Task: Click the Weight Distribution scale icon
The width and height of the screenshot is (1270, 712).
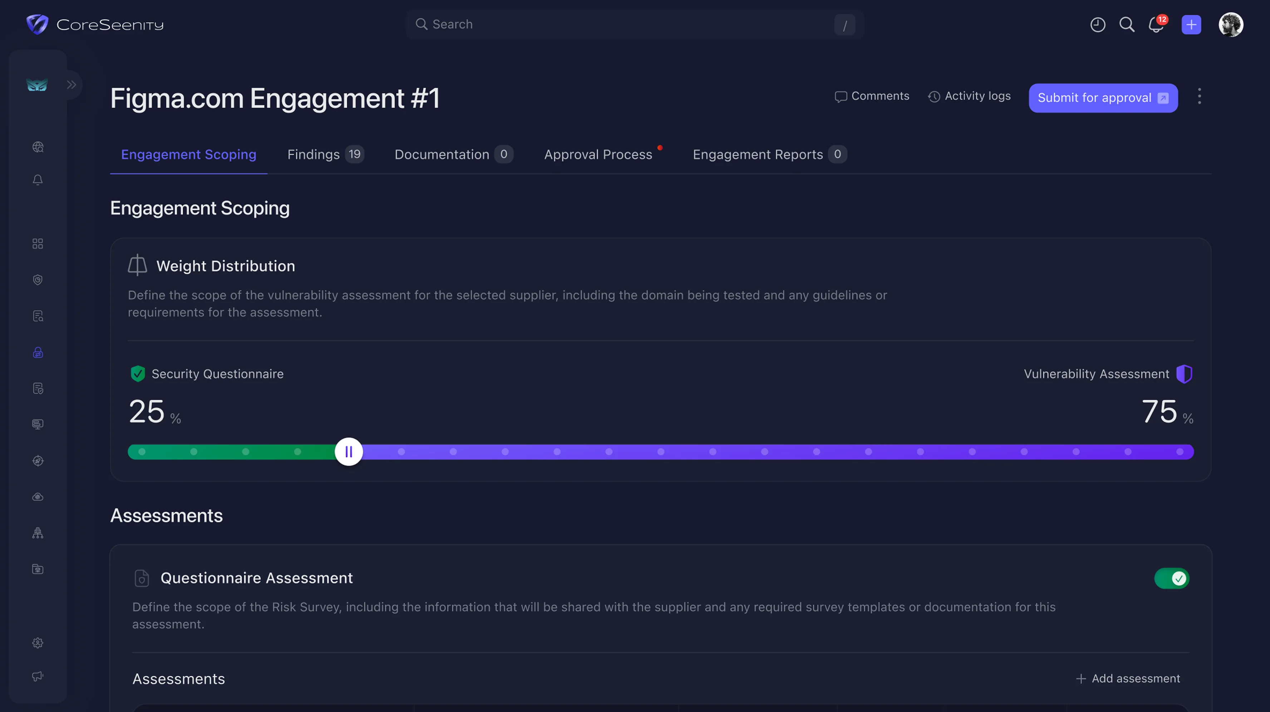Action: click(x=138, y=265)
